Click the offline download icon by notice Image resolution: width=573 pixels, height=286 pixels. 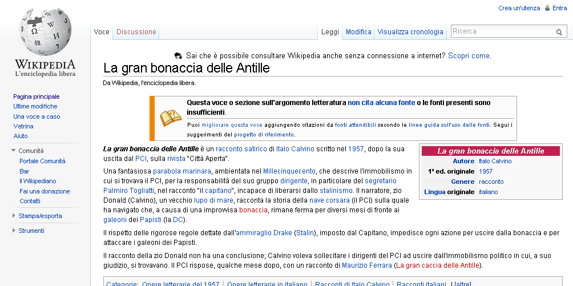179,55
